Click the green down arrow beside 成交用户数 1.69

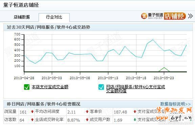(135, 120)
